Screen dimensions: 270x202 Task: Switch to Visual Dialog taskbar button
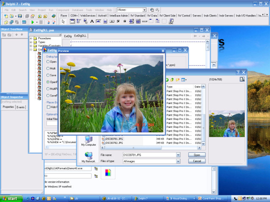point(181,198)
